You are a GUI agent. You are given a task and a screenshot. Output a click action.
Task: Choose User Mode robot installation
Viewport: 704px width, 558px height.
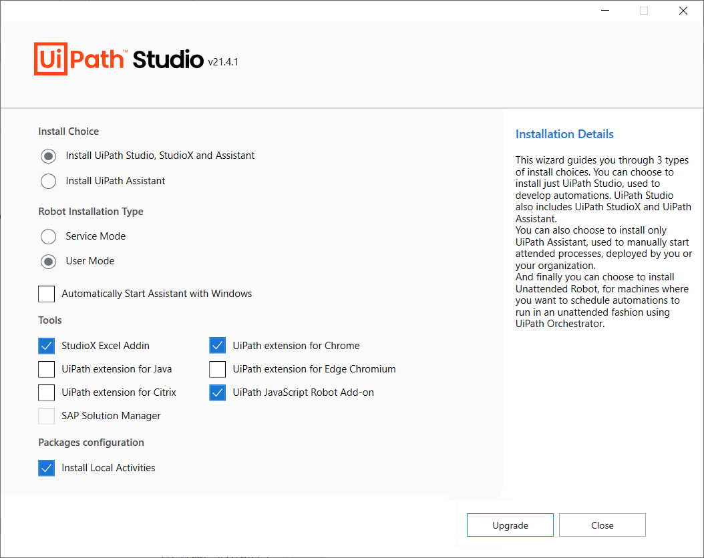pos(49,262)
